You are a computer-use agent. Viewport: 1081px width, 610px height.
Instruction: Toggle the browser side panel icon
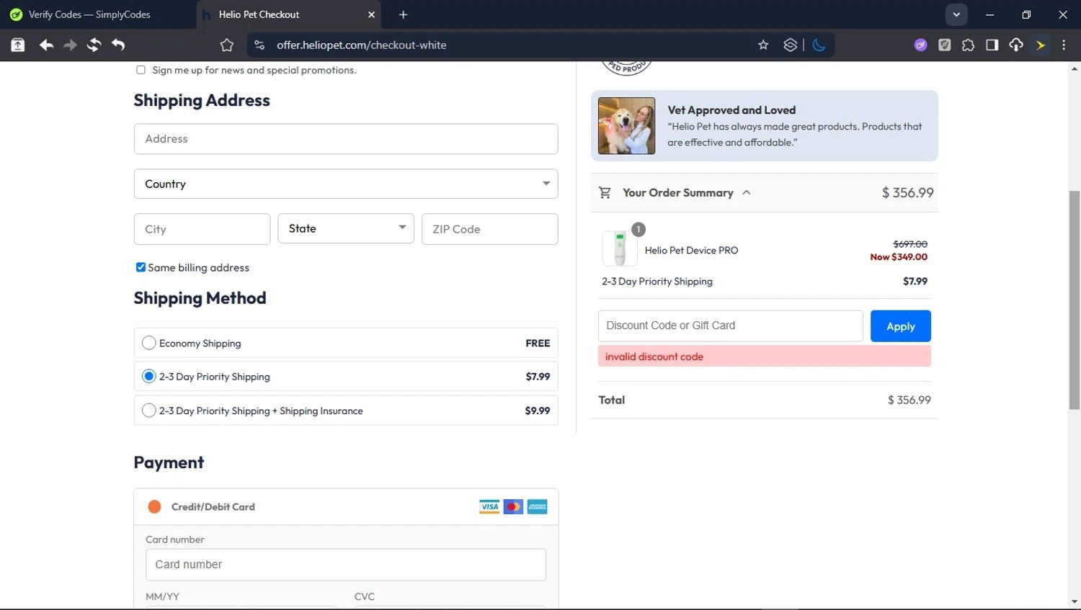point(992,45)
